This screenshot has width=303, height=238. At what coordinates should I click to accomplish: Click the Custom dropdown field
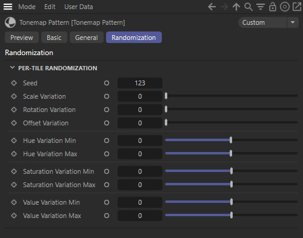click(262, 22)
